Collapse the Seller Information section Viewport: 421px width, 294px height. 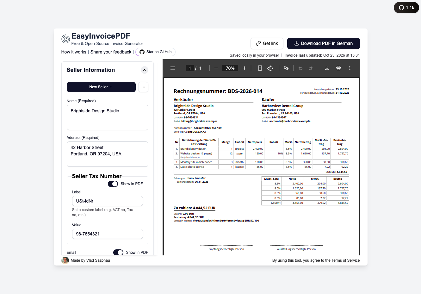(x=145, y=70)
